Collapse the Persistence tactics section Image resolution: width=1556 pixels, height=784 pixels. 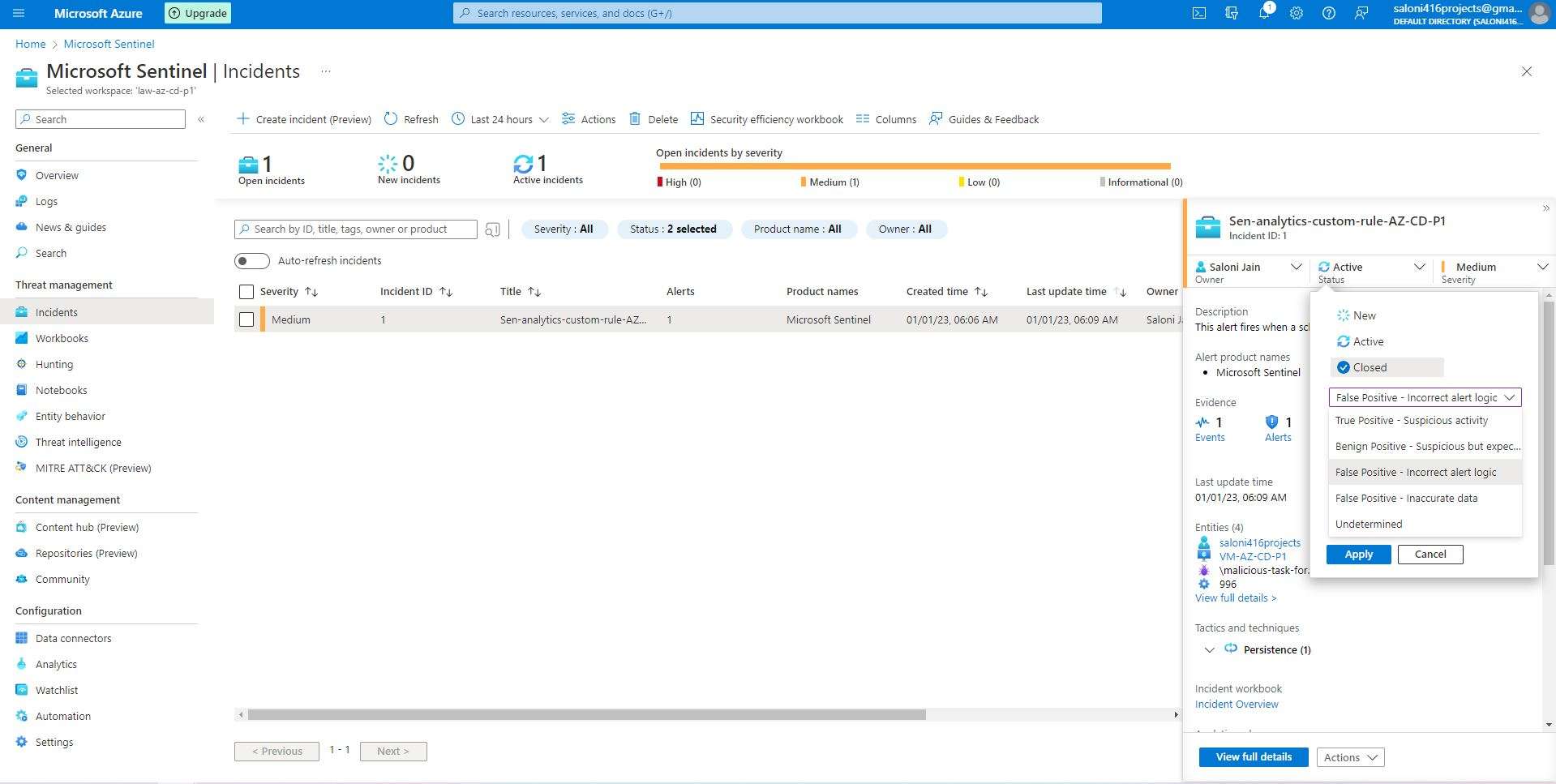1210,649
